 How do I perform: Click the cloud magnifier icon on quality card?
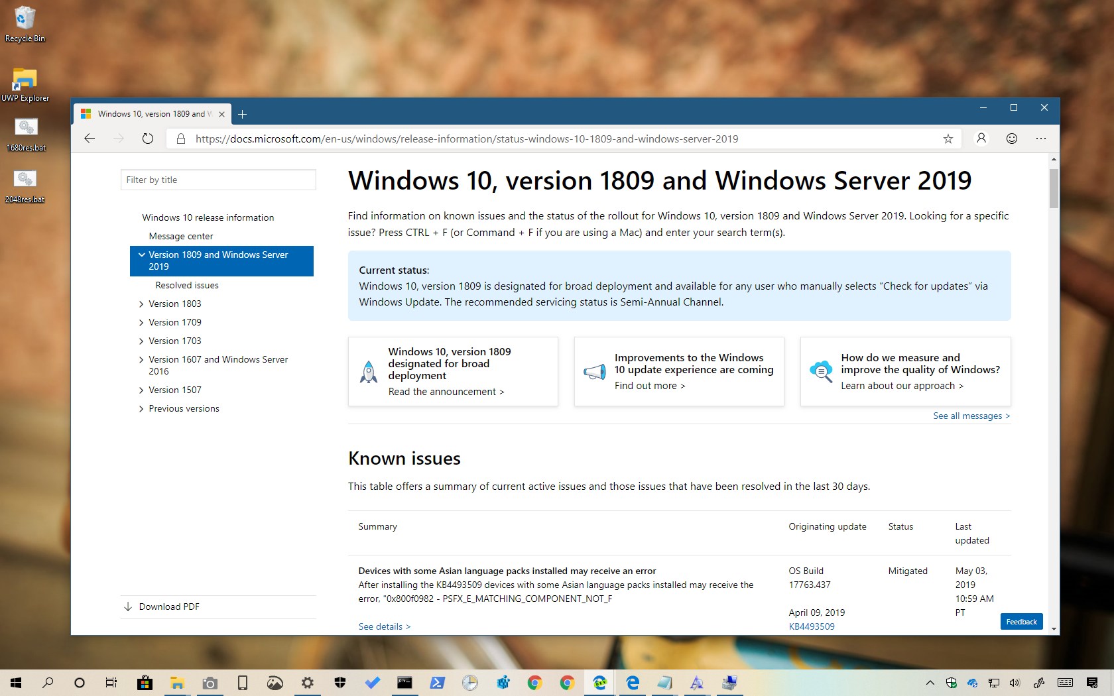coord(821,371)
